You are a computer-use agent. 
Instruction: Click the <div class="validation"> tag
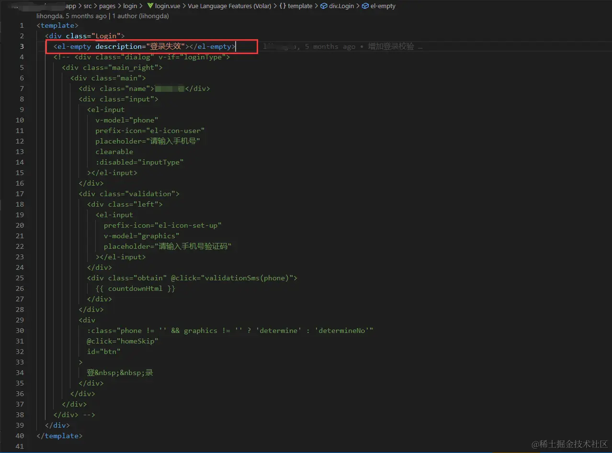click(x=129, y=194)
